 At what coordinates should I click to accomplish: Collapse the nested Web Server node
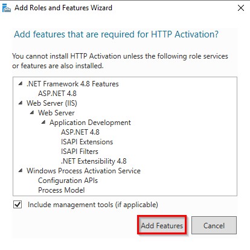point(32,112)
